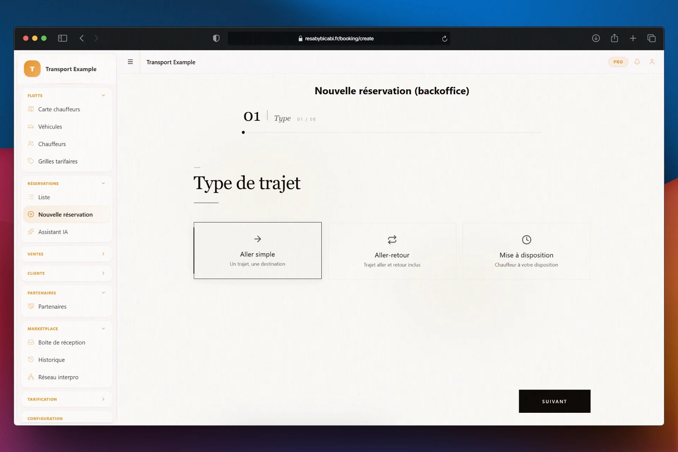This screenshot has width=678, height=452.
Task: Select the Aller-retour trip type
Action: 392,251
